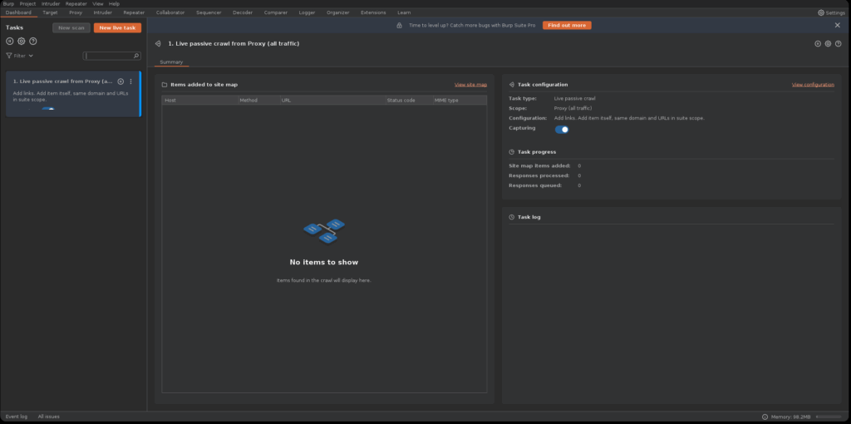Click play icon on Live passive crawl card

[x=121, y=81]
